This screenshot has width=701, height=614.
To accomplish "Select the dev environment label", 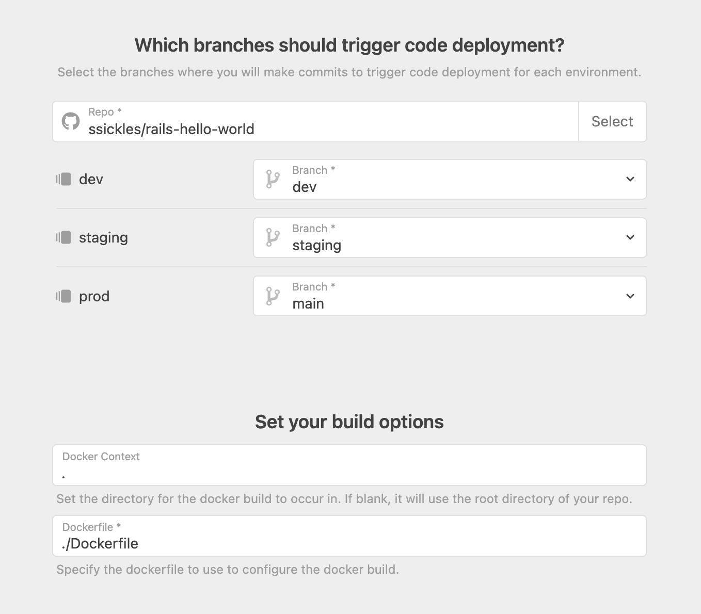I will pos(91,179).
